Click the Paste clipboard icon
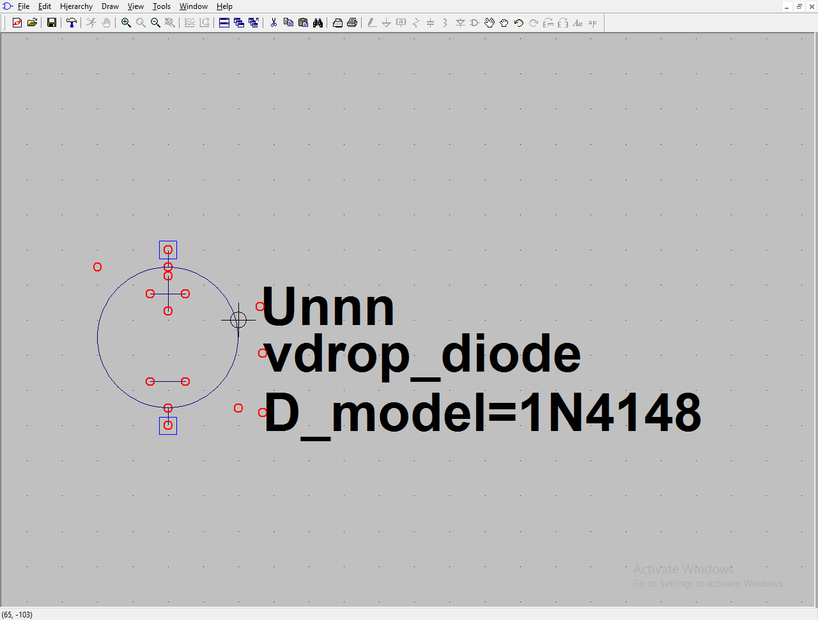818x620 pixels. 303,23
